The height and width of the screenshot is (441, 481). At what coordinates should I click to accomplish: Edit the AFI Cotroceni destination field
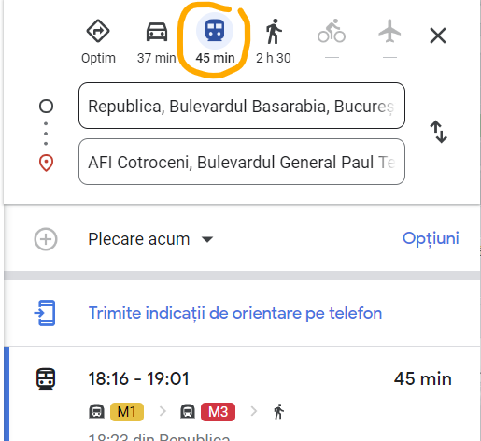(x=242, y=162)
